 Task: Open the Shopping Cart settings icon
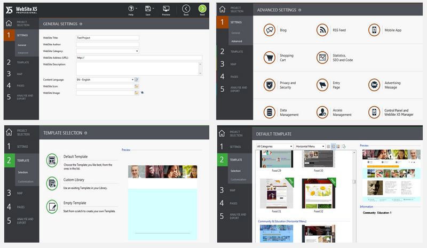click(270, 58)
